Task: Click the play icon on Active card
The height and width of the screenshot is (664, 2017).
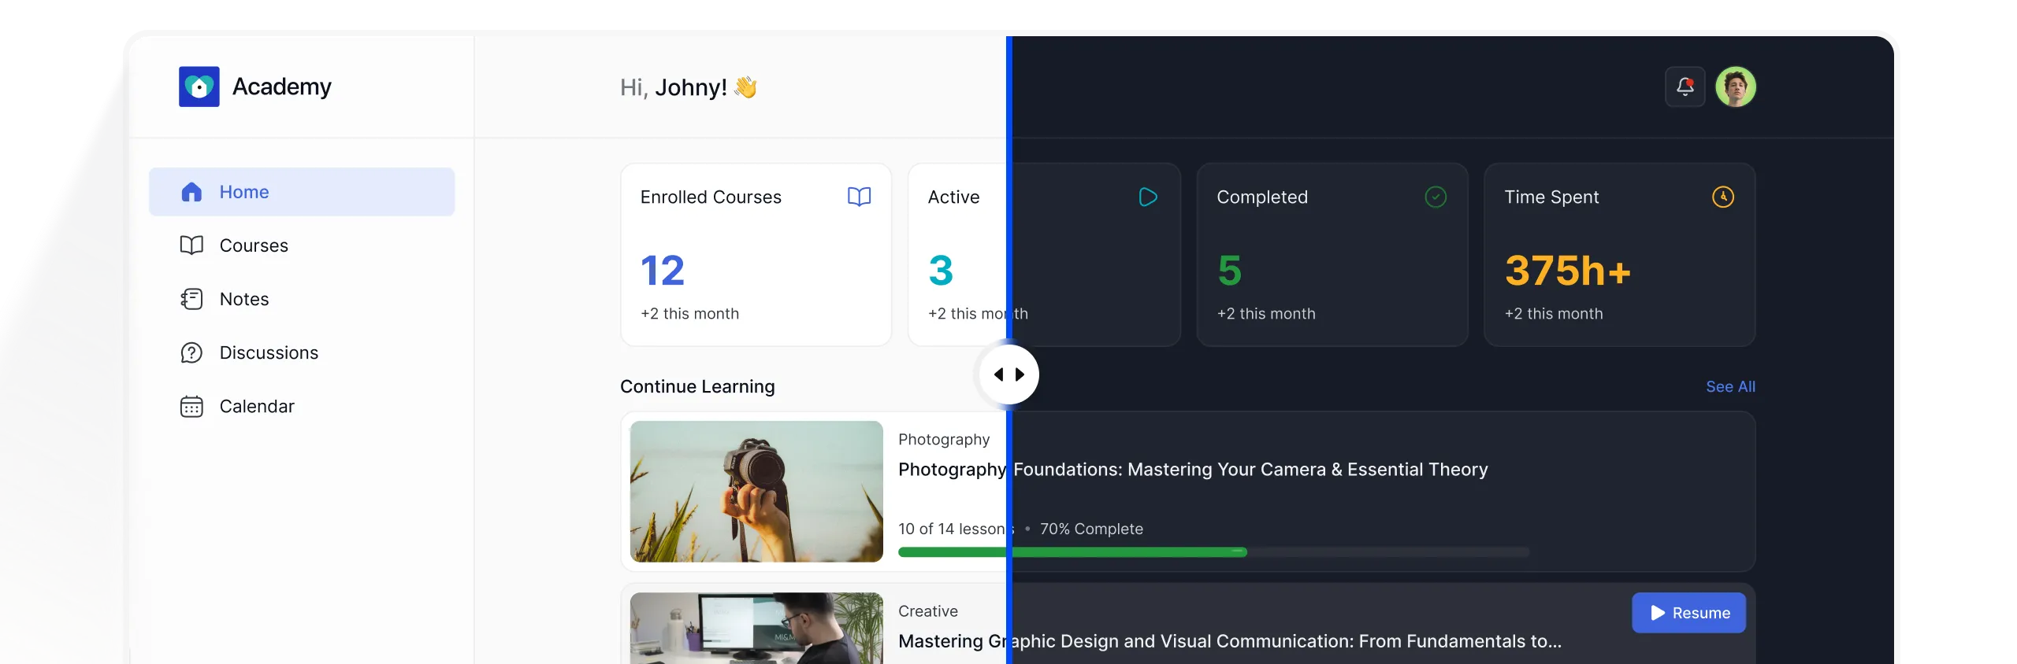Action: point(1148,197)
